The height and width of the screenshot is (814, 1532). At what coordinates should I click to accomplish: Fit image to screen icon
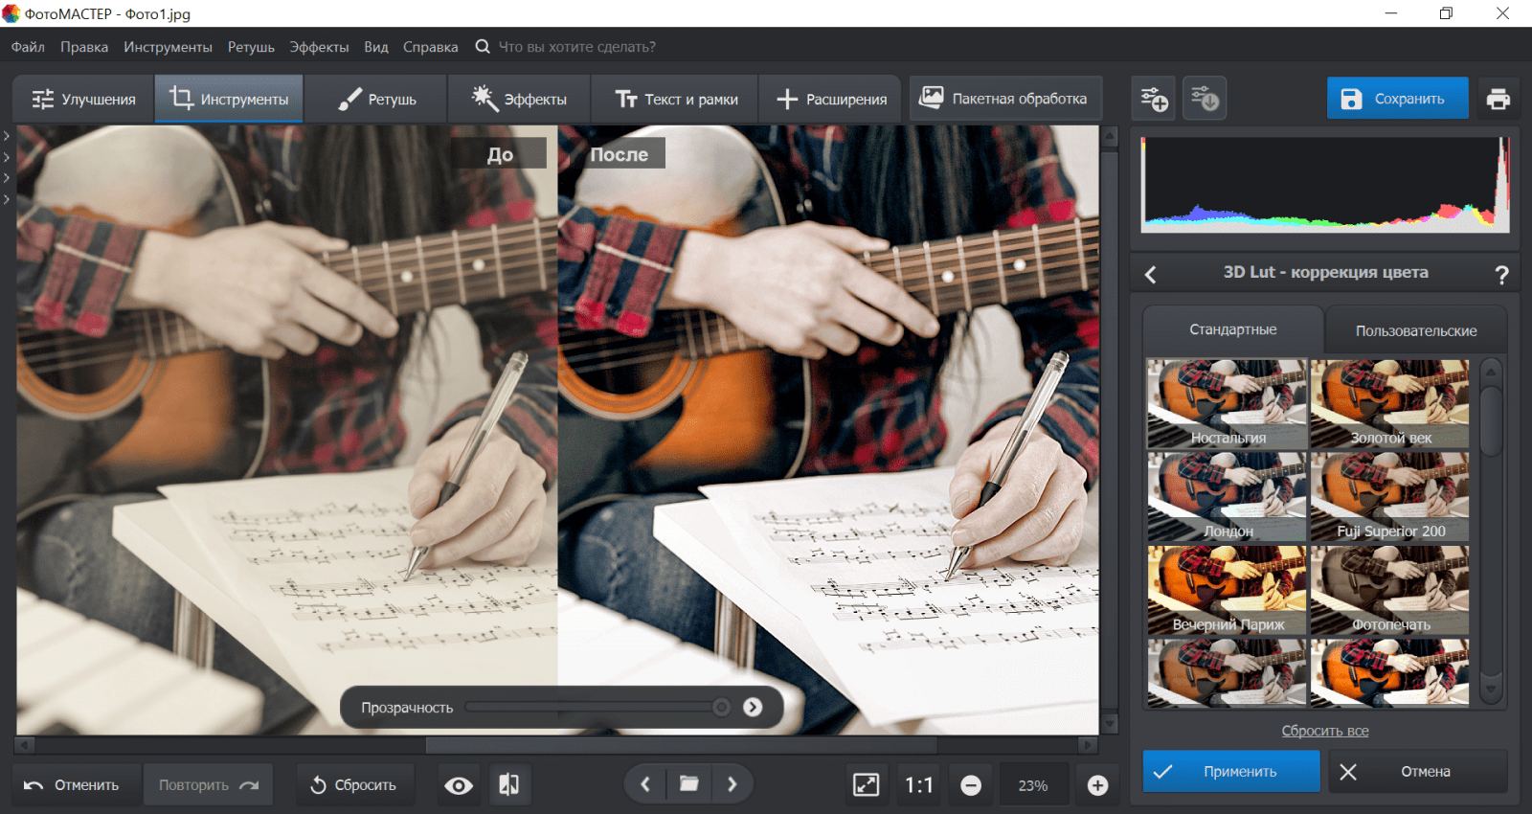click(866, 785)
